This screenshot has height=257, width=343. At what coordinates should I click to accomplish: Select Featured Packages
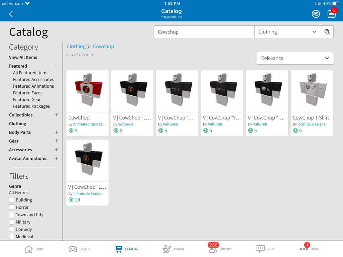31,106
